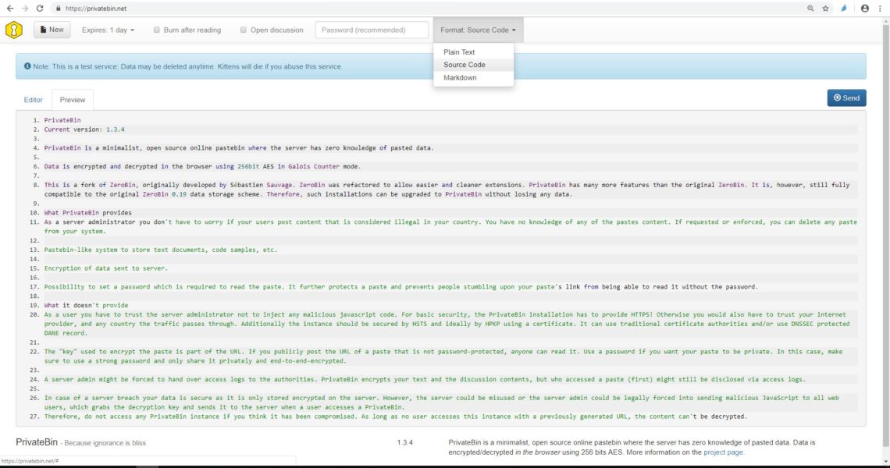This screenshot has height=468, width=890.
Task: Click the blue feather extension icon
Action: tap(844, 9)
